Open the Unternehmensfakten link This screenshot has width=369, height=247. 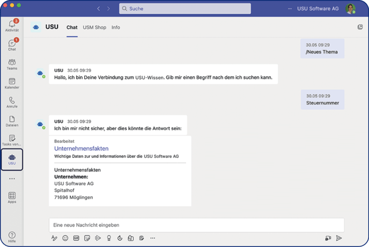tap(81, 149)
